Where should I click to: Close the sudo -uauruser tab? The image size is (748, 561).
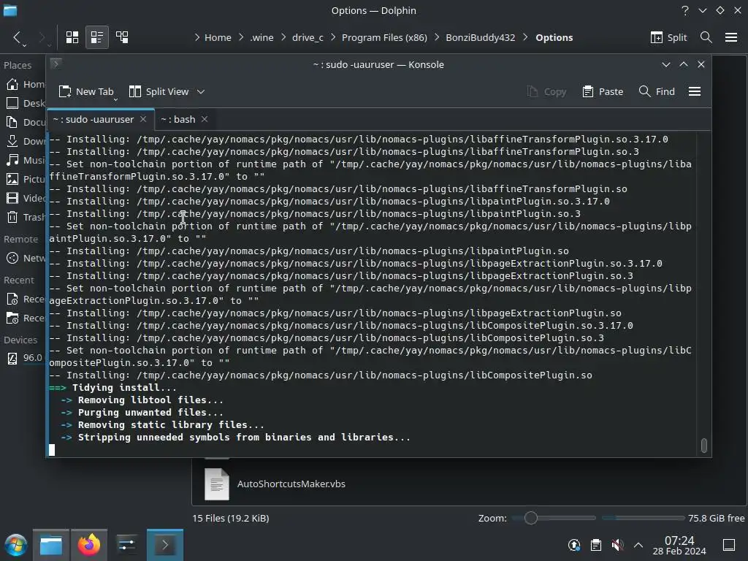(x=143, y=119)
